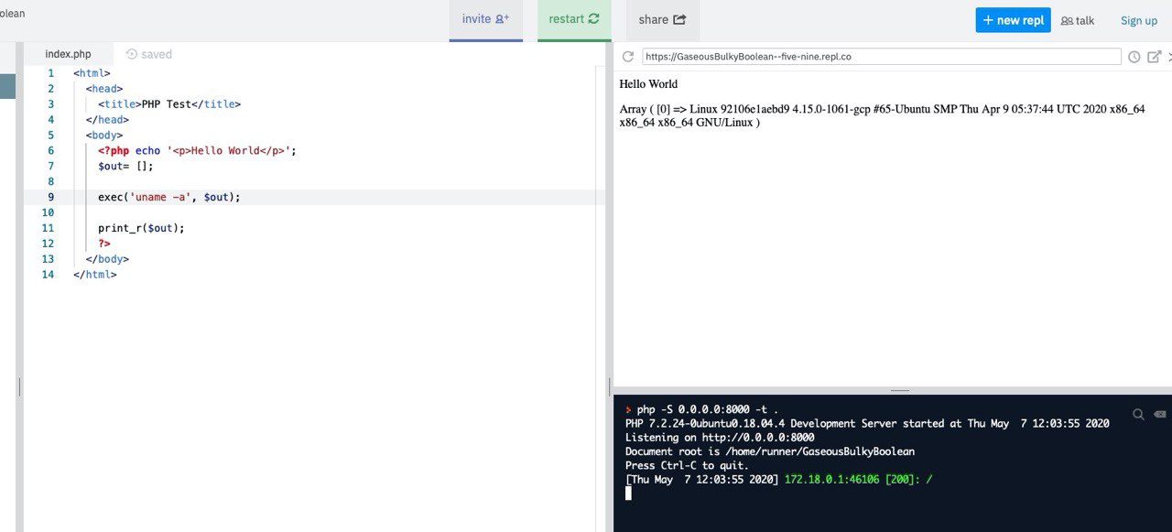Clear the console output
The width and height of the screenshot is (1172, 532).
(1160, 414)
